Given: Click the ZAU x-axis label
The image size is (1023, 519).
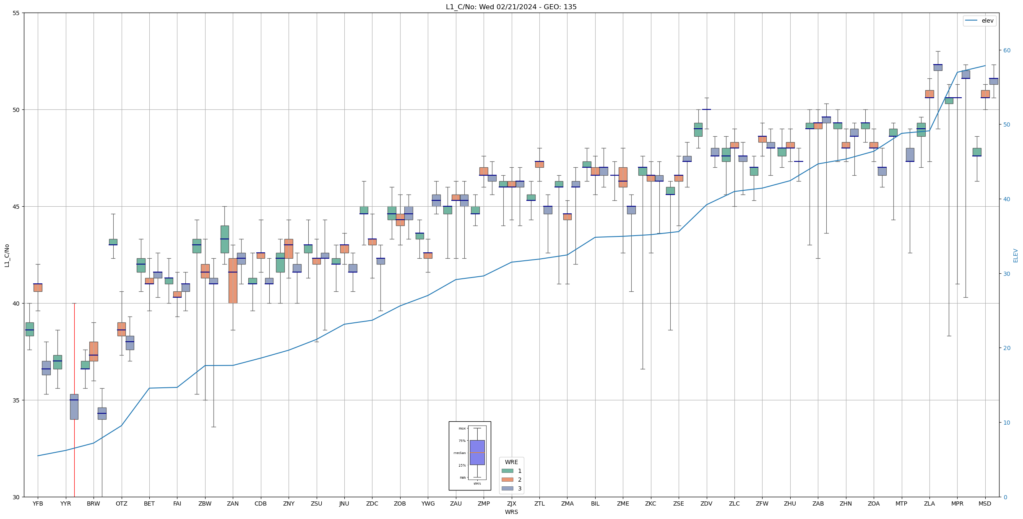Looking at the screenshot, I should (x=456, y=503).
